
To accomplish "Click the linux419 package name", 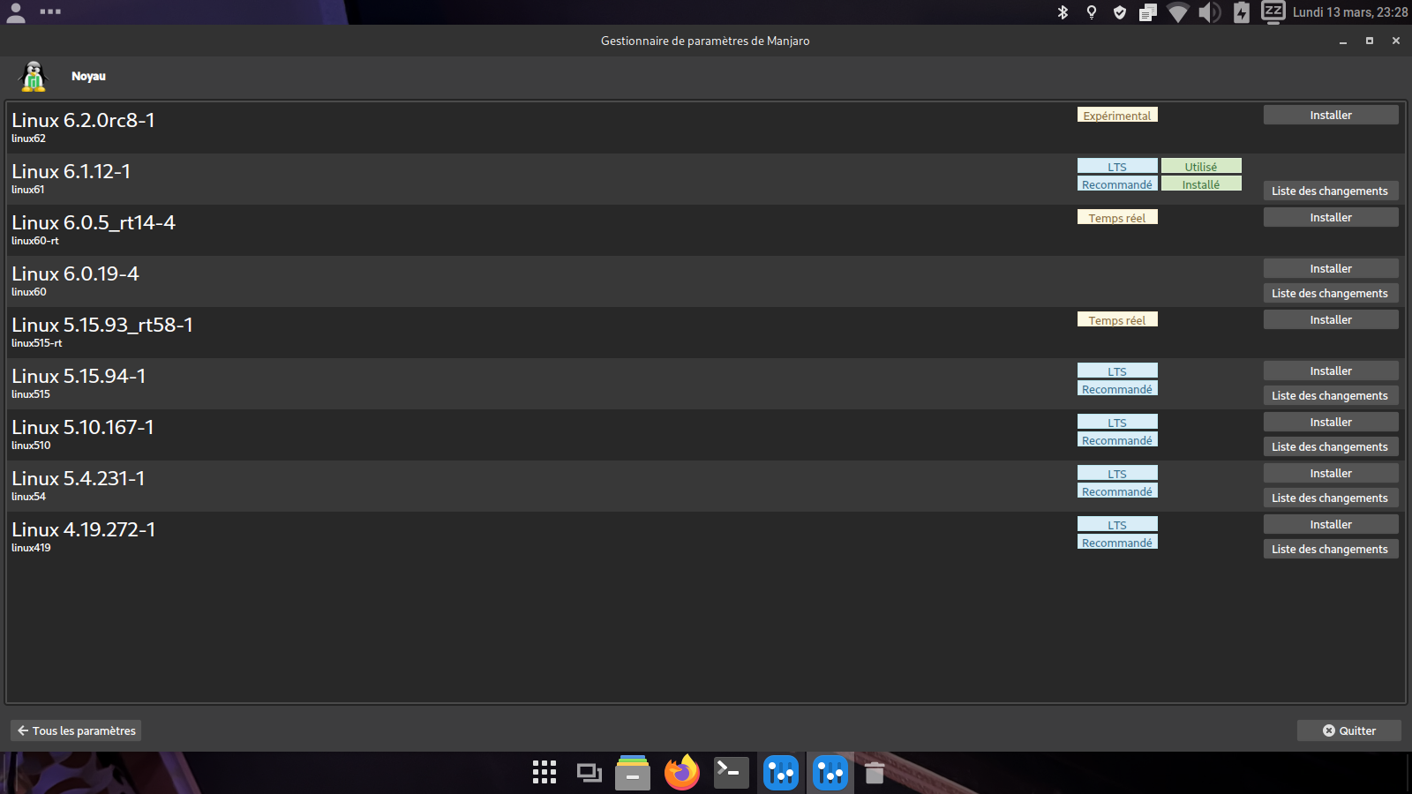I will click(31, 548).
